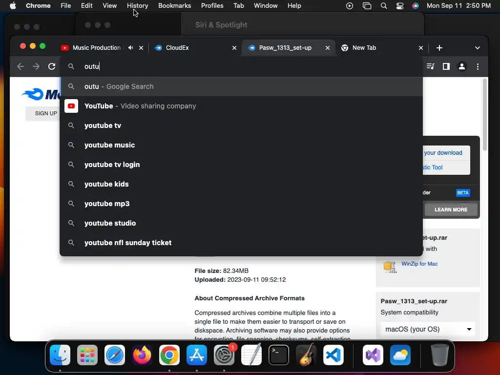Open Launchpad from the Dock
This screenshot has width=500, height=375.
pyautogui.click(x=87, y=355)
